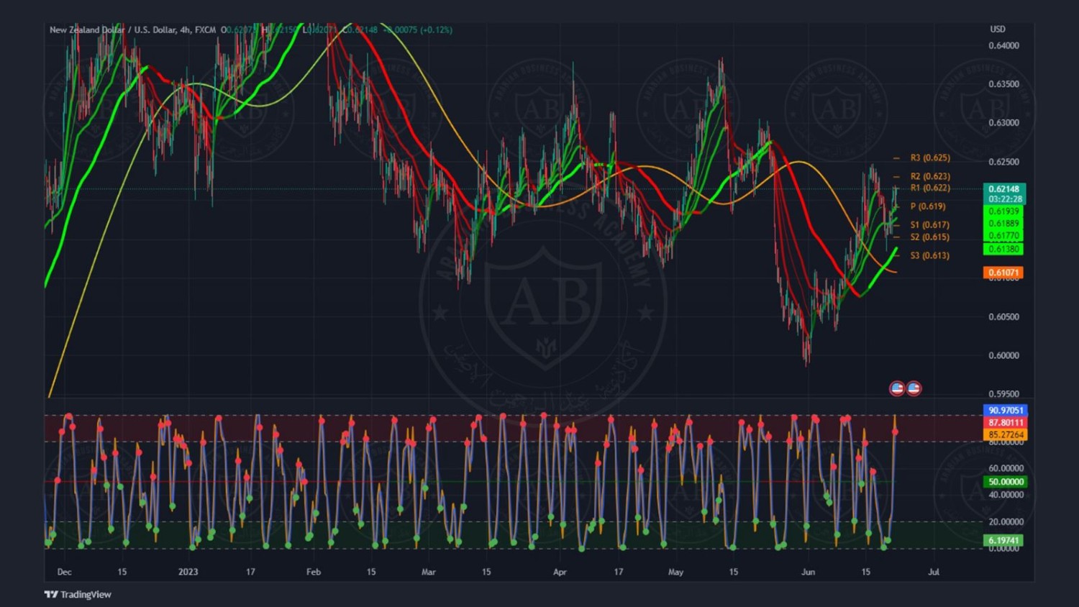Select the P (0.619) pivot point label
The width and height of the screenshot is (1079, 607).
click(x=927, y=206)
